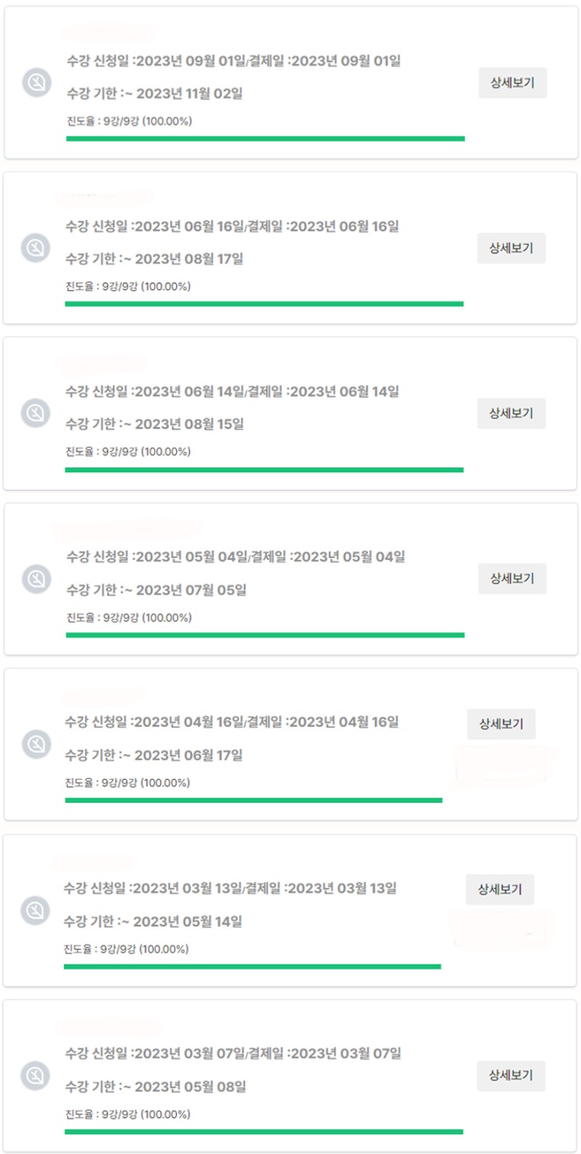Click course icon for 03월 13일 enrollment

[35, 910]
